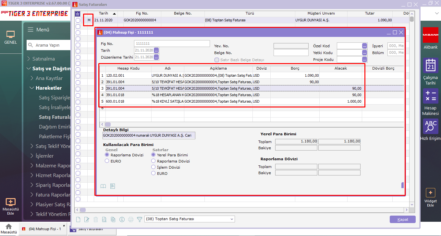Open the (08) Toptan Satış Faturası dropdown
Viewport: 441px width, 236px height.
tap(190, 219)
